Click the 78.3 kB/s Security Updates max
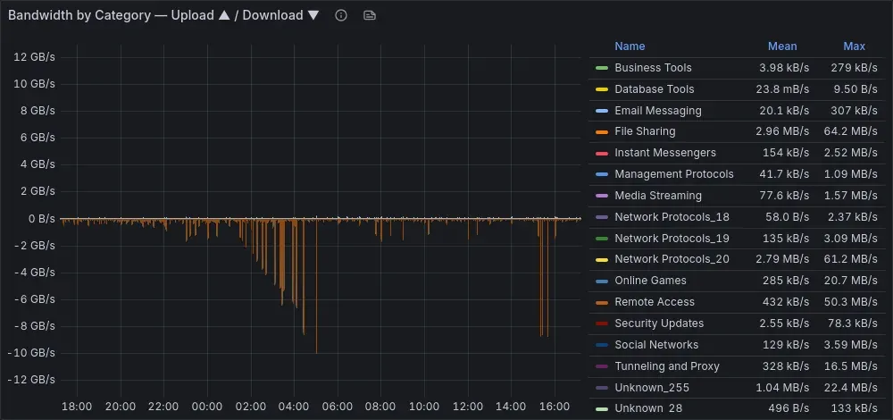 (x=853, y=323)
